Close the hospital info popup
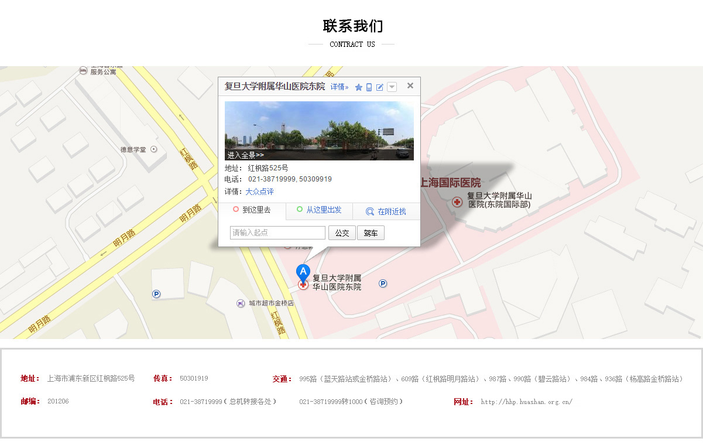Viewport: 703px width, 445px height. [x=410, y=85]
